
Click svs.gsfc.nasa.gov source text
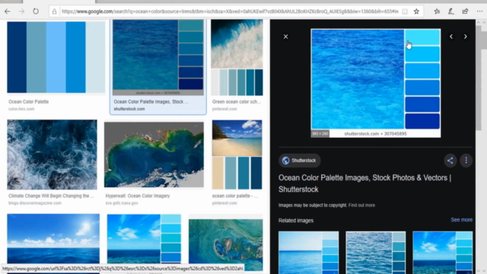coord(122,203)
